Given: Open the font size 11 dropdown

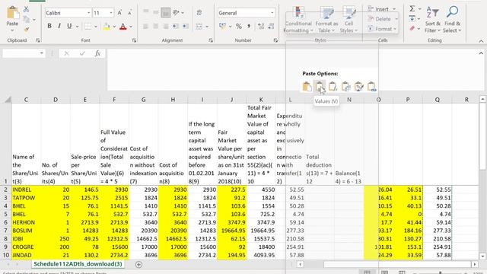Looking at the screenshot, I should click(111, 13).
